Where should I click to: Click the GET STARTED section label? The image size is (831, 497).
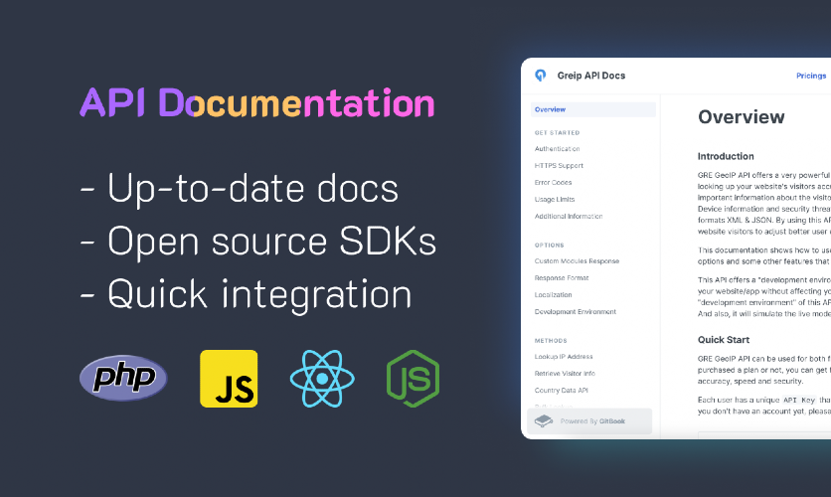(557, 133)
